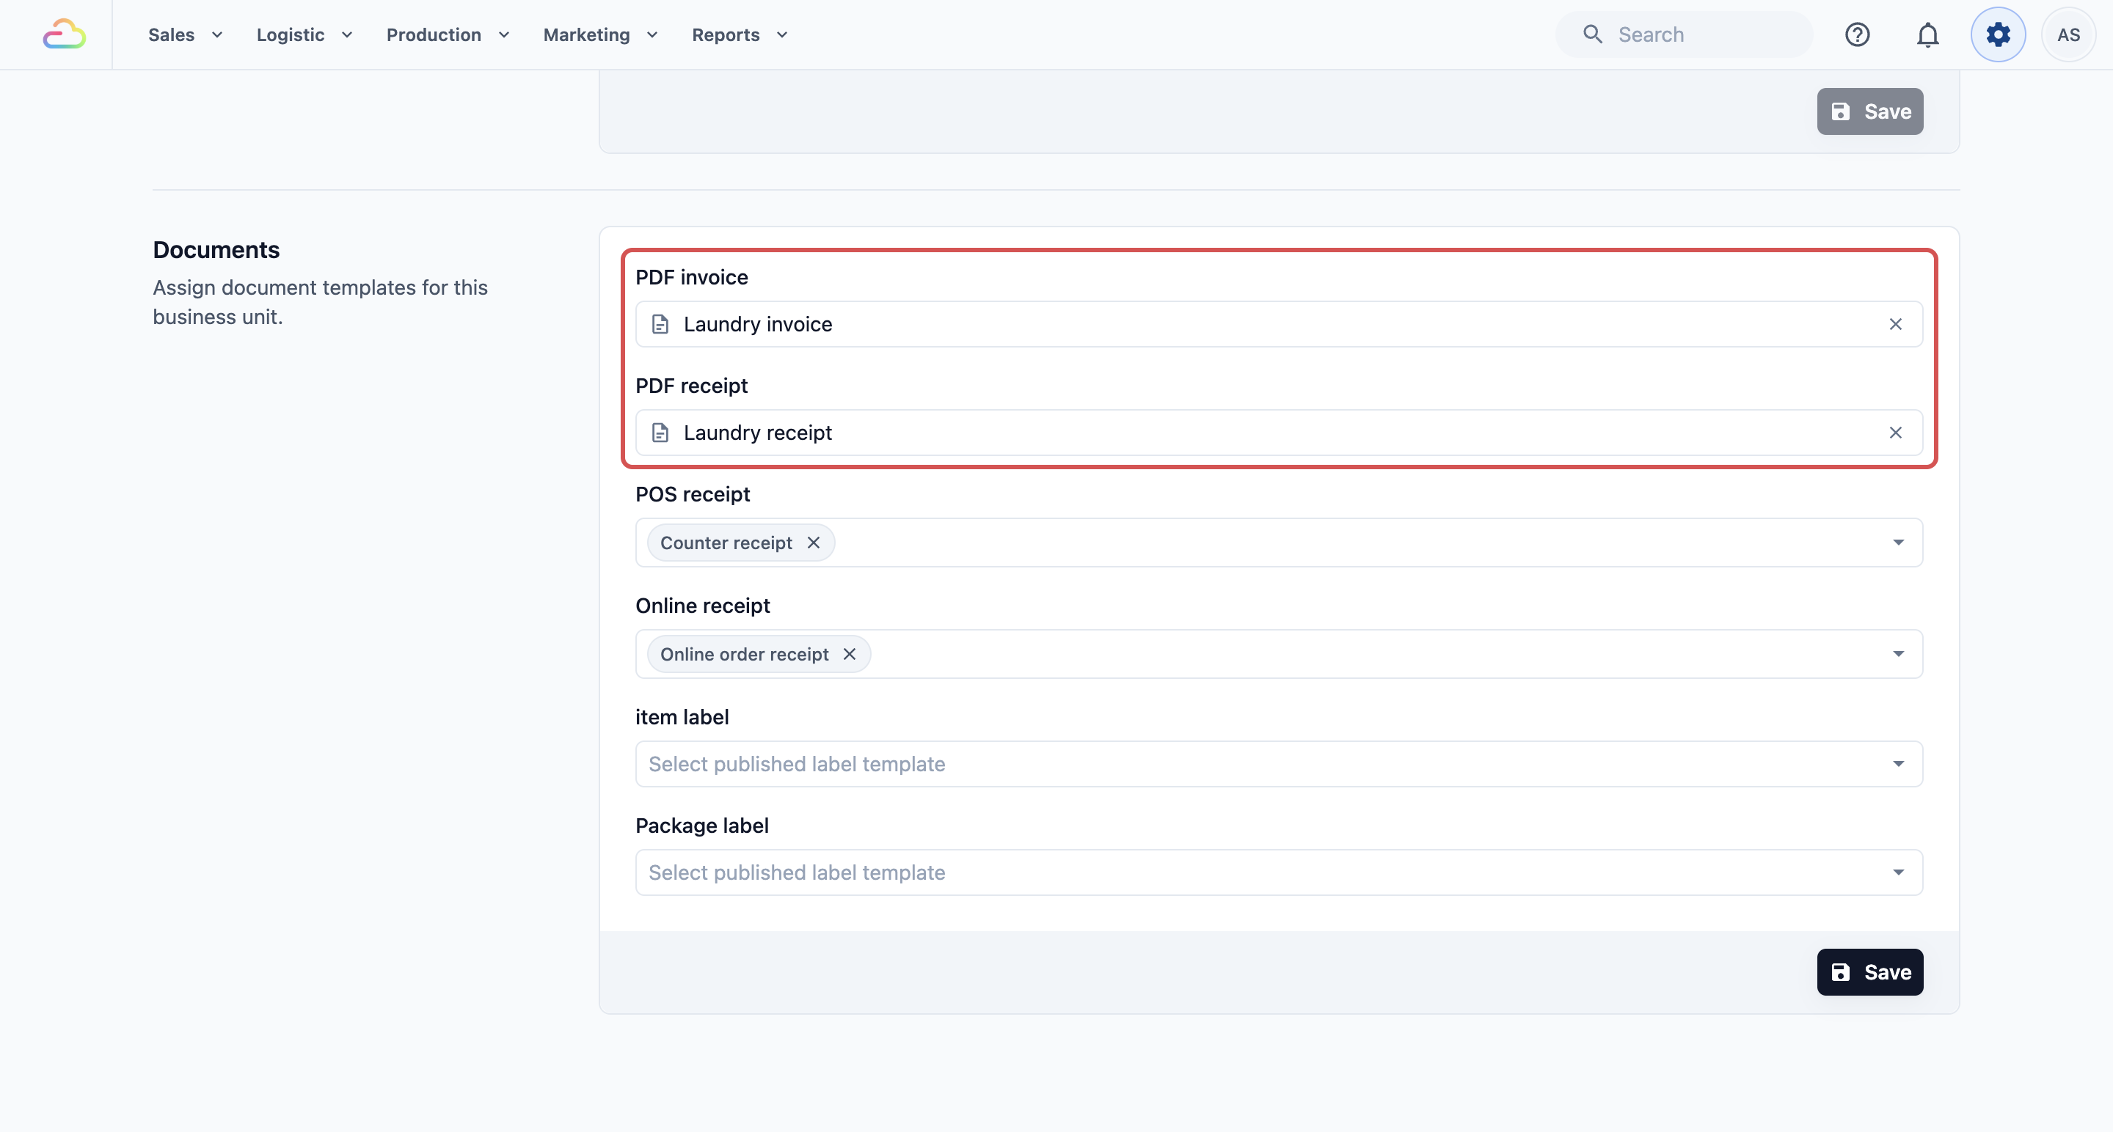Click the POS receipt label
The width and height of the screenshot is (2113, 1132).
point(693,494)
